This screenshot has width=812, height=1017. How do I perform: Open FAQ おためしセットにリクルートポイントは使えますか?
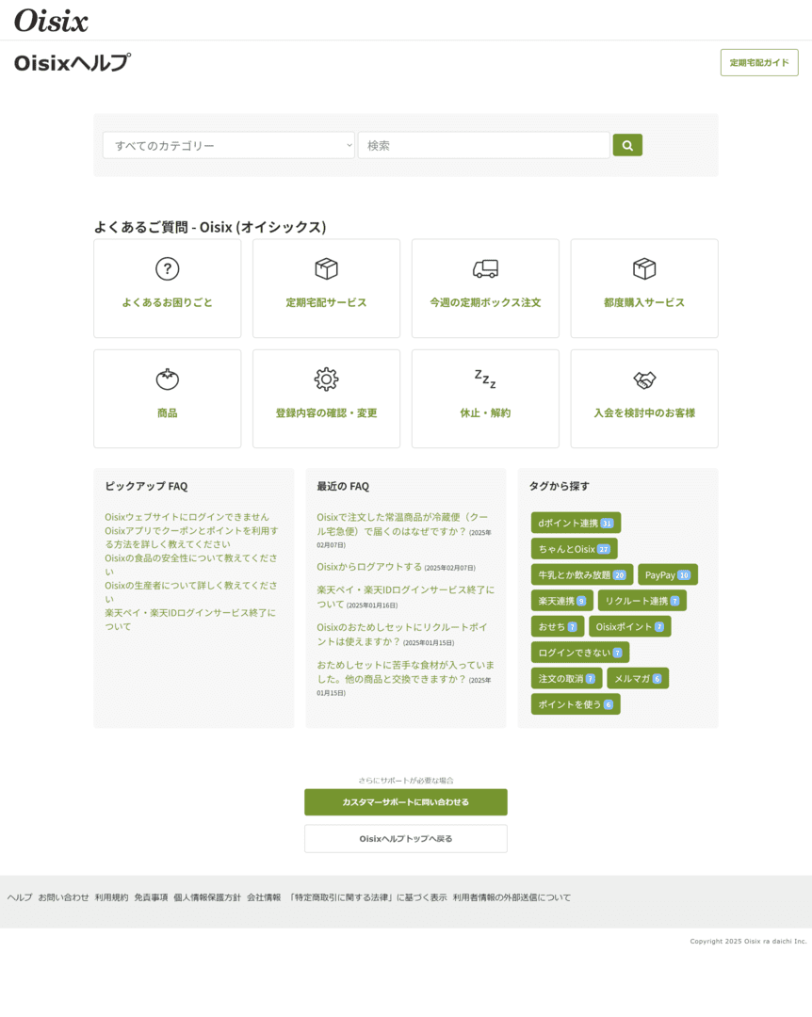click(402, 634)
